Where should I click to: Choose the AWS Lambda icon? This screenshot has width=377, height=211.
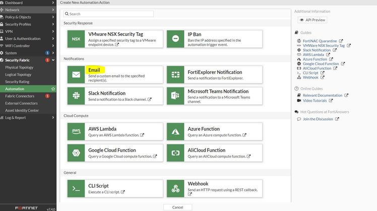pyautogui.click(x=76, y=131)
